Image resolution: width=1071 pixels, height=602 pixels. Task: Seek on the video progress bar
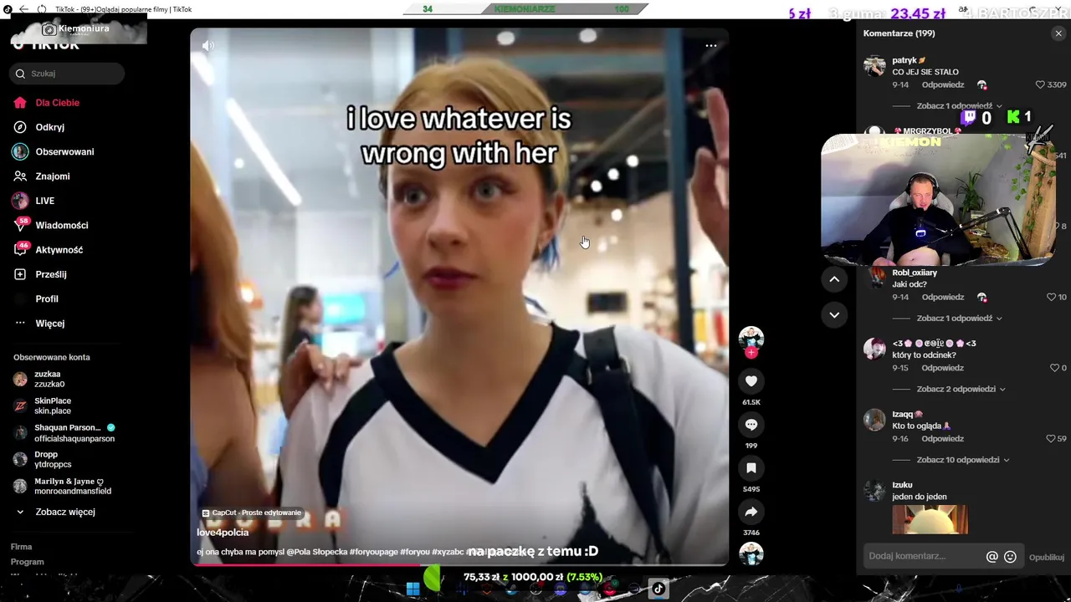(x=459, y=565)
